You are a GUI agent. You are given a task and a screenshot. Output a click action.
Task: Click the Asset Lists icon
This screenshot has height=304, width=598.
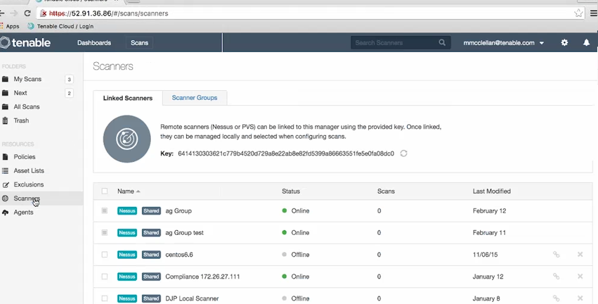point(5,171)
